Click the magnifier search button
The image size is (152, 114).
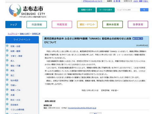pyautogui.click(x=144, y=10)
